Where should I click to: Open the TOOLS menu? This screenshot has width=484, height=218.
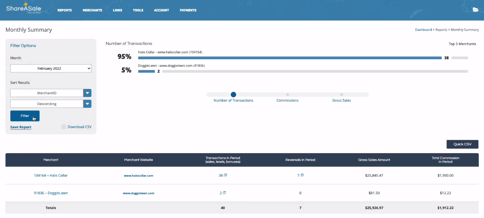tap(138, 10)
